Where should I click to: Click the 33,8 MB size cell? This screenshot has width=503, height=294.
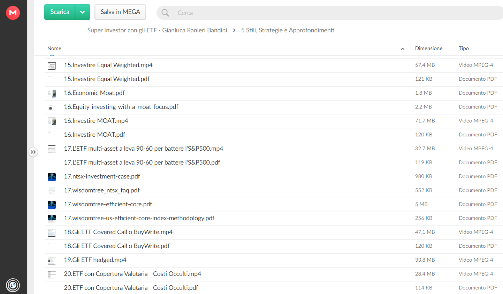425,260
